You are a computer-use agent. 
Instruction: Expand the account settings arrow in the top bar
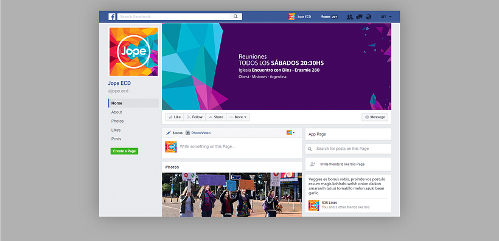(x=391, y=17)
